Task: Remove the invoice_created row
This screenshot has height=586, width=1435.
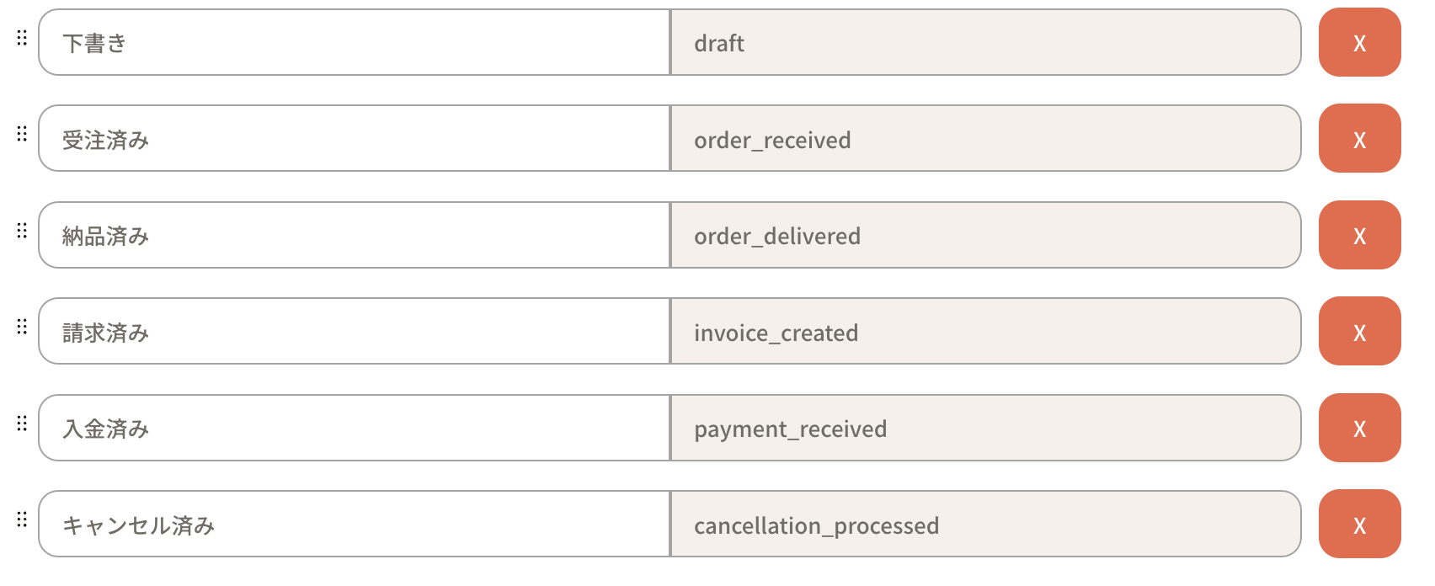Action: point(1359,332)
